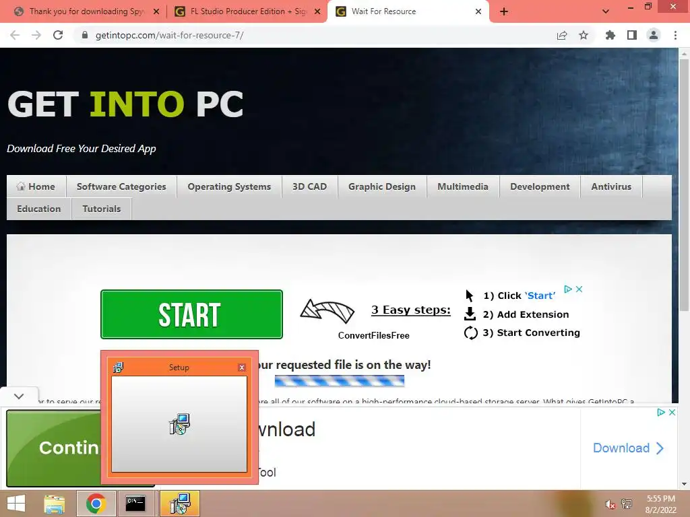This screenshot has height=517, width=690.
Task: Switch to FL Studio Producer Edition tab
Action: click(x=247, y=11)
